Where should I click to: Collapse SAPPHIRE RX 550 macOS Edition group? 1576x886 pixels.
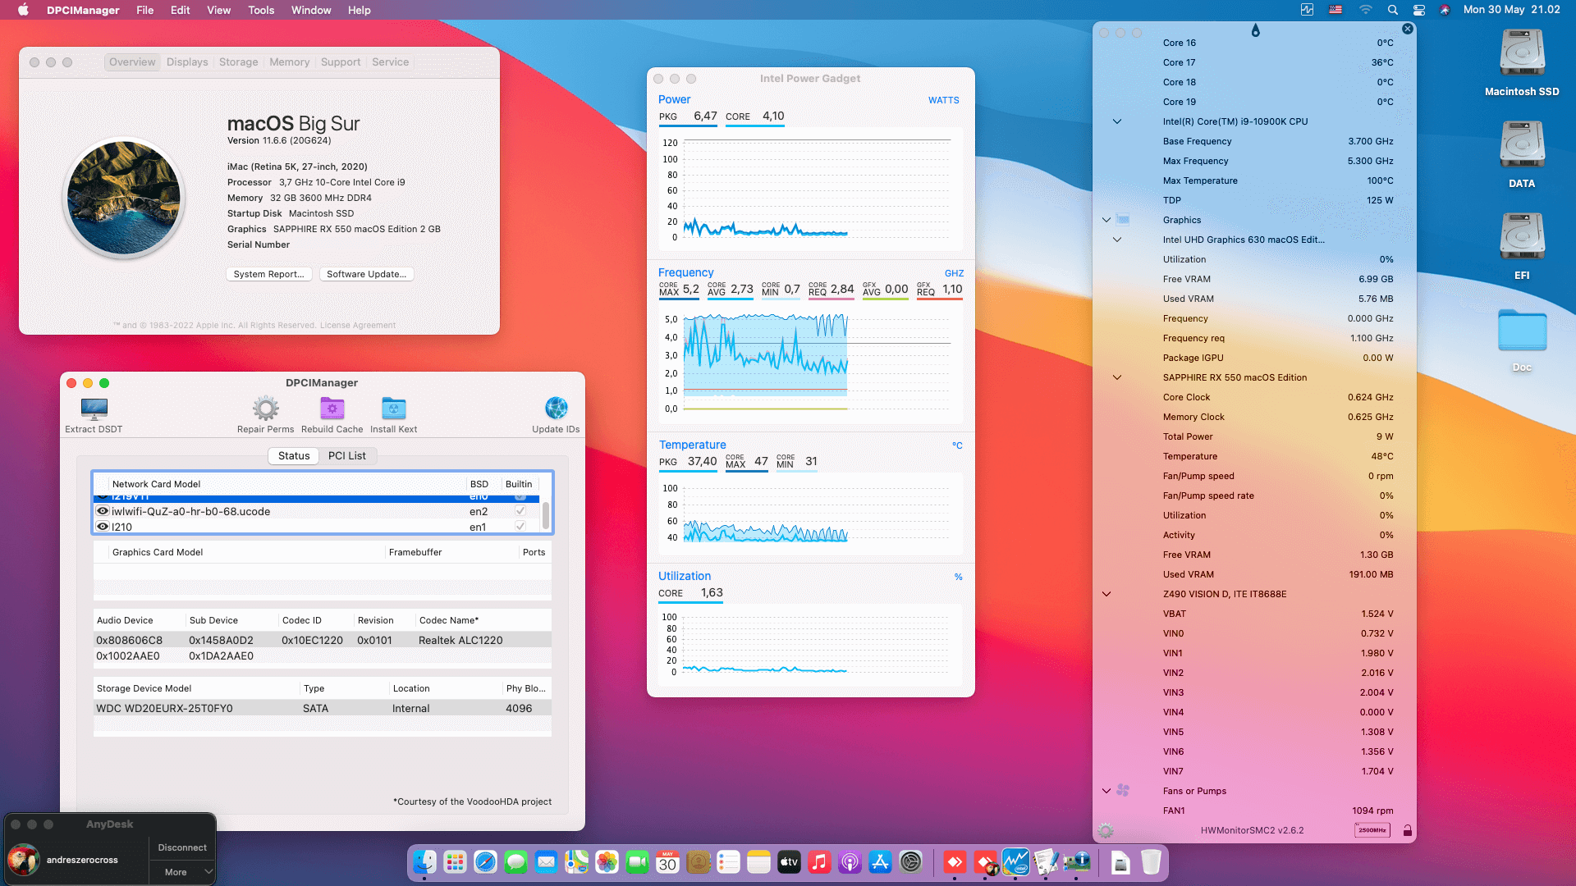click(1117, 377)
